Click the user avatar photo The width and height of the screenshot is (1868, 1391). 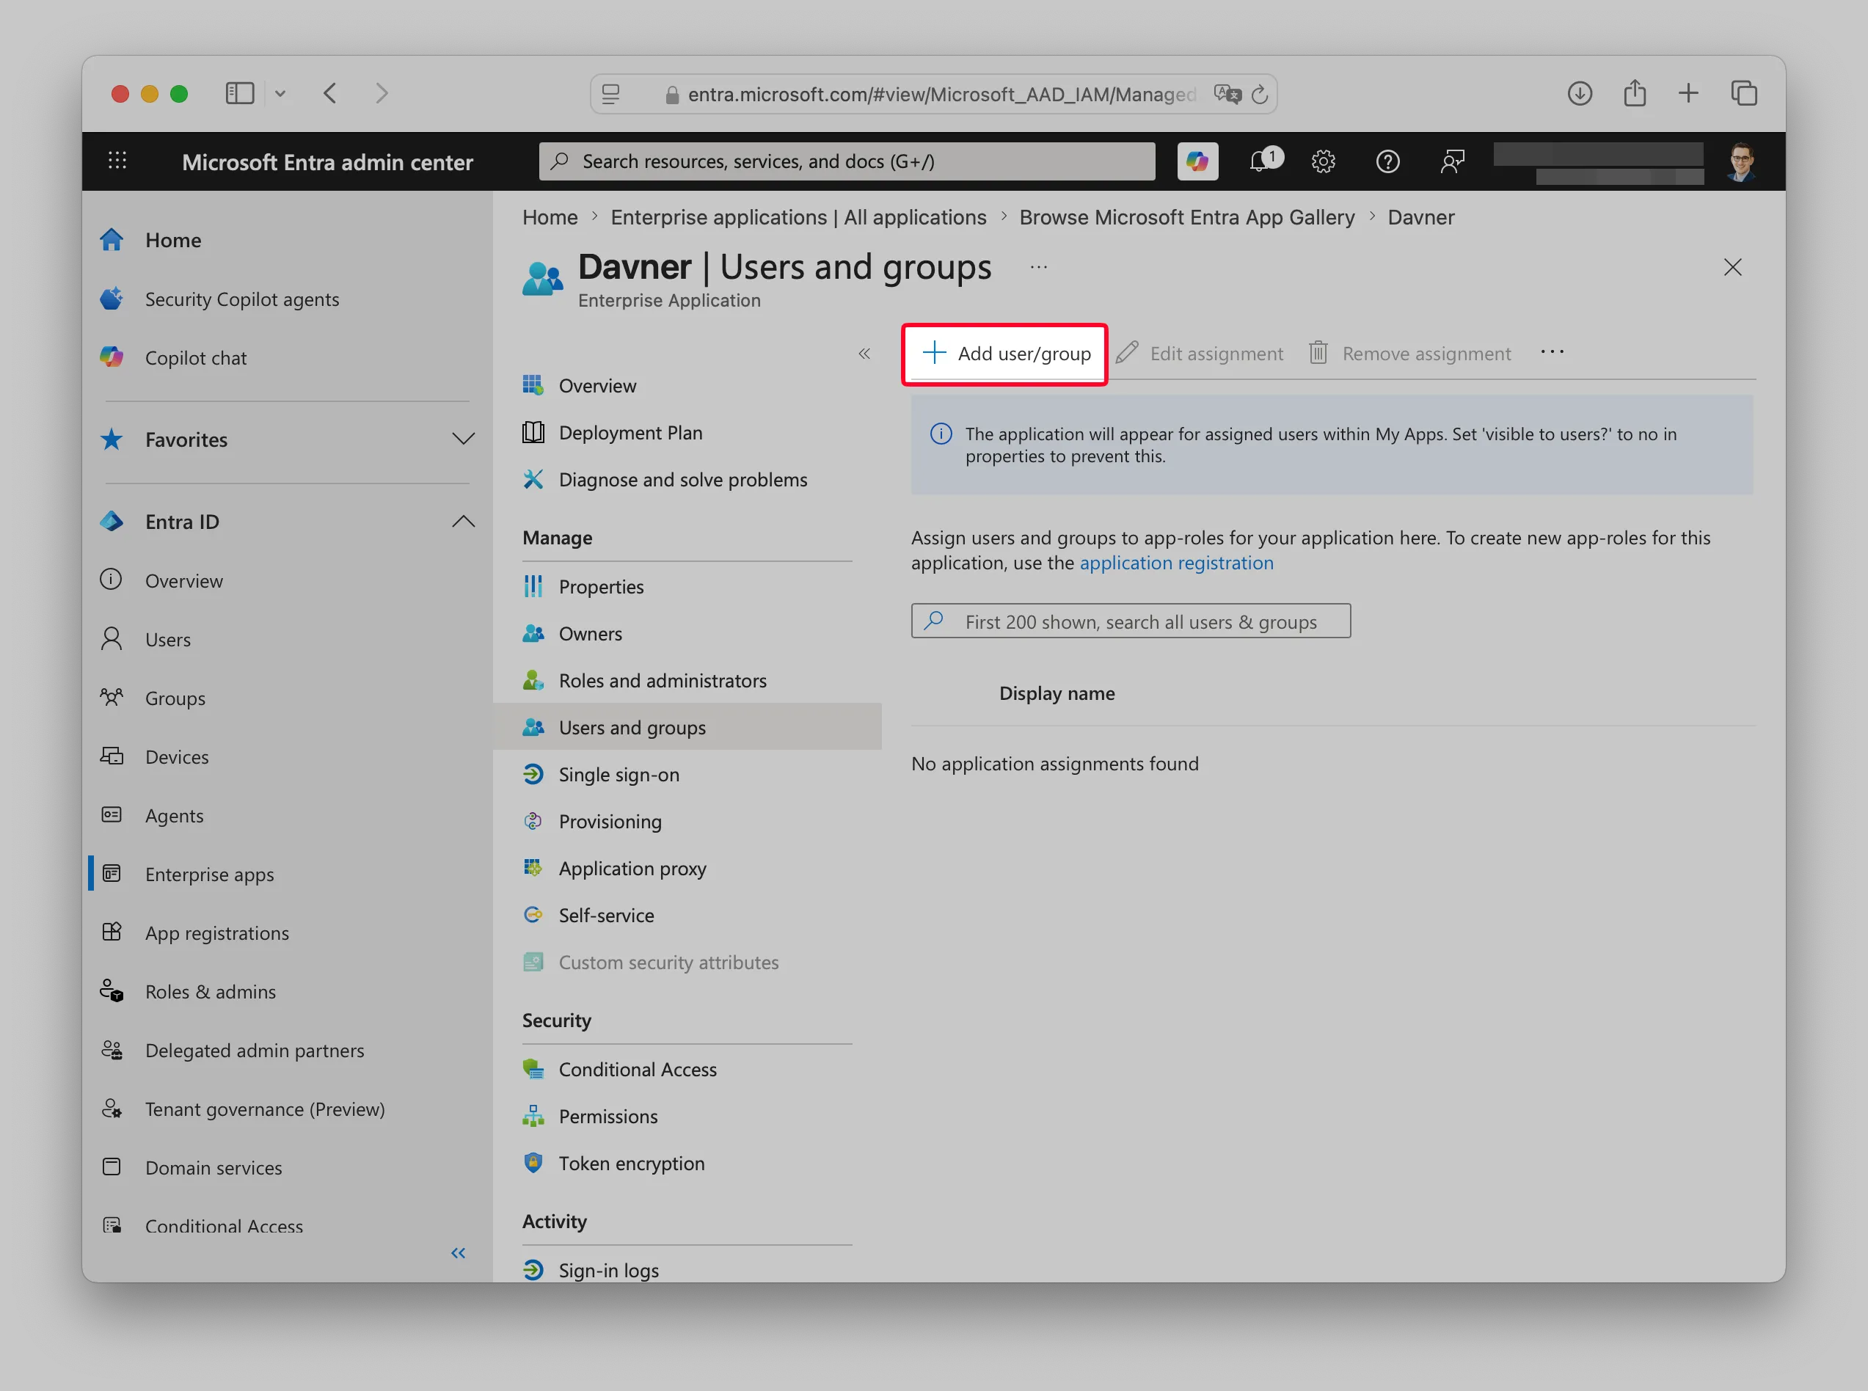[x=1741, y=161]
